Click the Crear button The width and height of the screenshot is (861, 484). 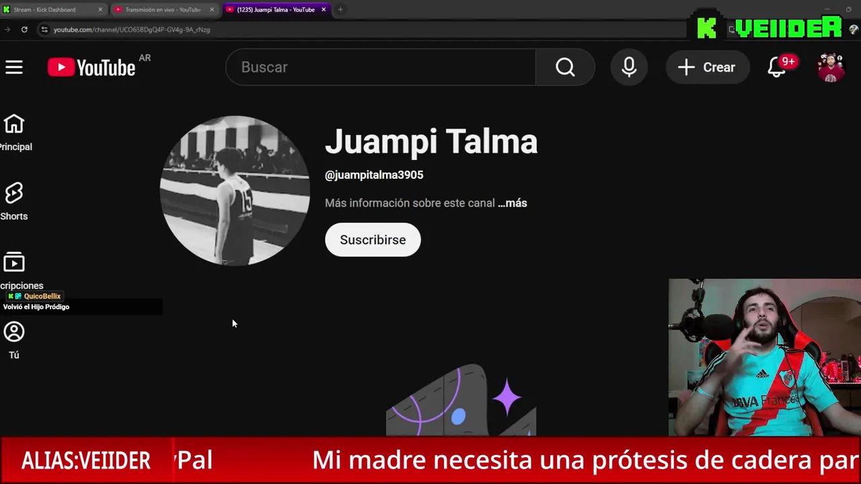(x=707, y=67)
